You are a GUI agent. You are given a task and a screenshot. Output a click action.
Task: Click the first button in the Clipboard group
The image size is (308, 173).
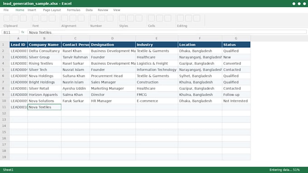pos(7,18)
